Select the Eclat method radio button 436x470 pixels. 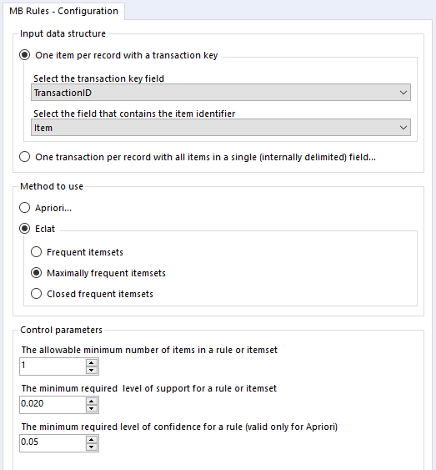24,229
